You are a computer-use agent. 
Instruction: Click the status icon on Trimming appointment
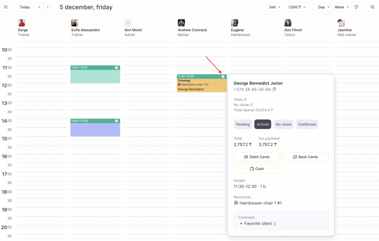223,77
